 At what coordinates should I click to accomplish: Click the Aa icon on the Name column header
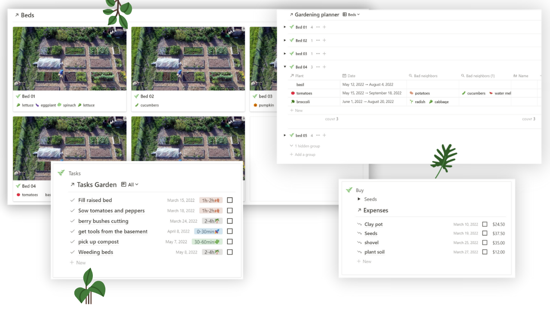516,76
